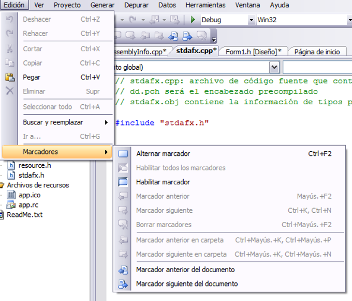
Task: Click the members combo box field
Action: pyautogui.click(x=317, y=67)
